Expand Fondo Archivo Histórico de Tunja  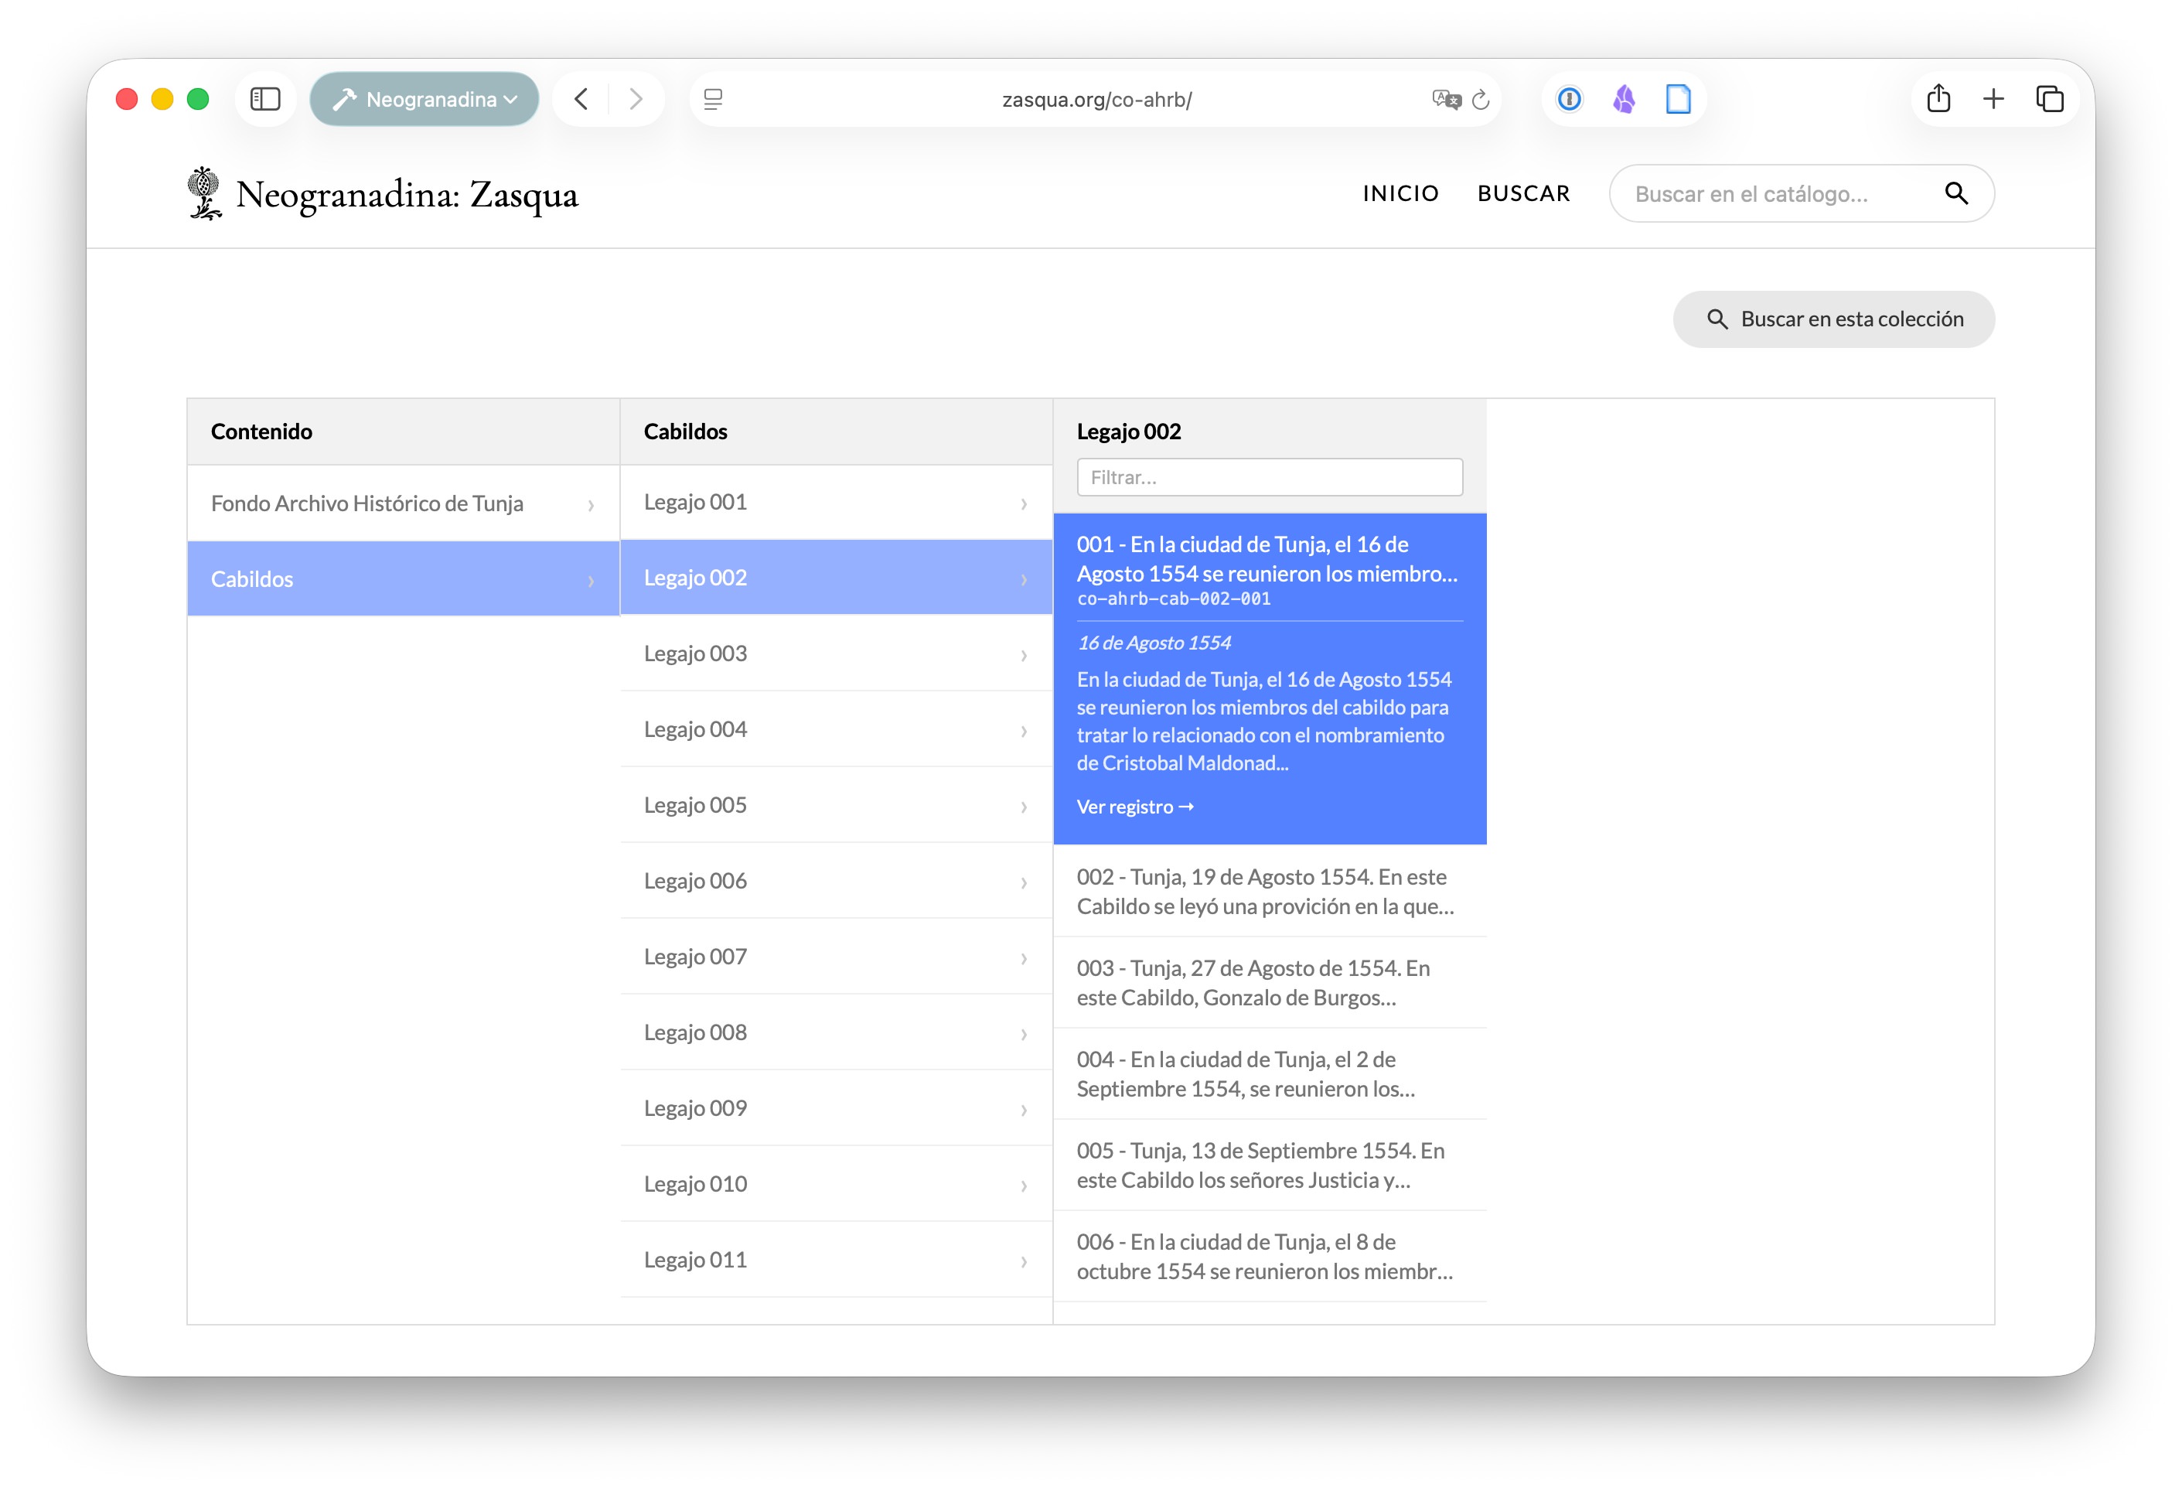[403, 503]
